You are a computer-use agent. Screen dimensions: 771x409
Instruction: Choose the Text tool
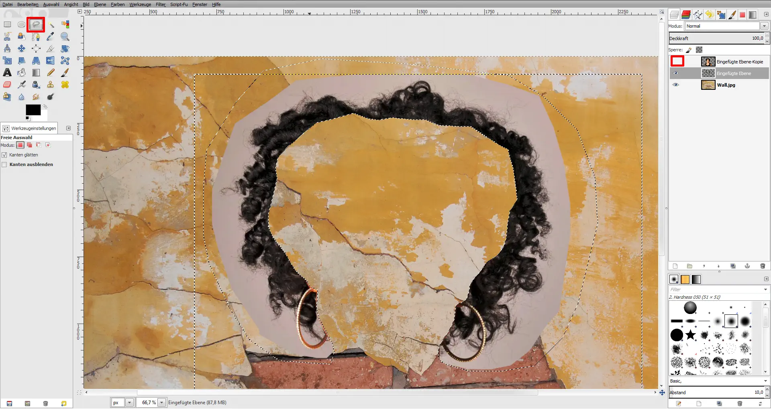(x=7, y=73)
